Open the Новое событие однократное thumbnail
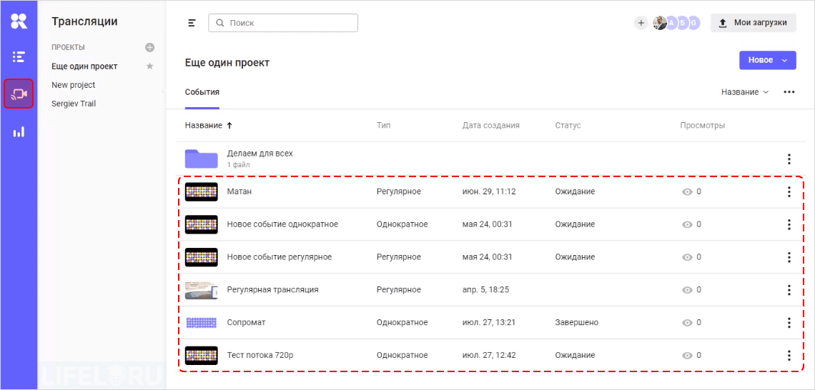This screenshot has height=390, width=815. coord(201,224)
